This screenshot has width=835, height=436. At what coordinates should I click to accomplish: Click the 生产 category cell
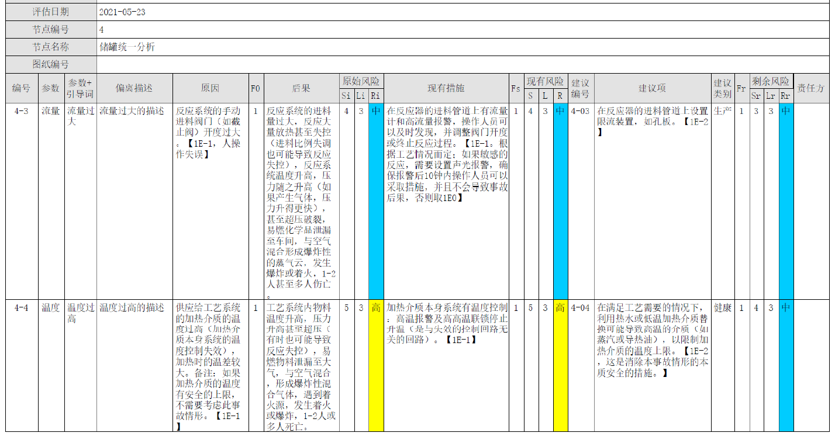click(x=723, y=201)
